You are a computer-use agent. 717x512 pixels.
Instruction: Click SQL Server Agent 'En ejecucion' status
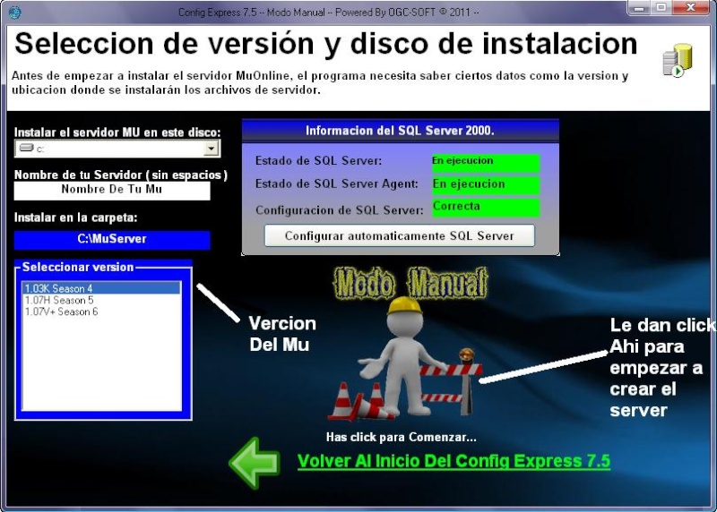click(x=486, y=184)
